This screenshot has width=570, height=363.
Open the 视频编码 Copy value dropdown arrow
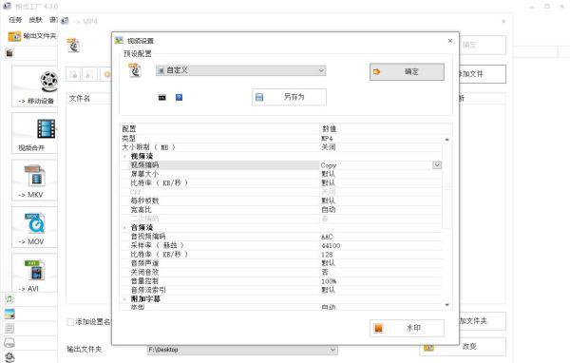coord(437,165)
